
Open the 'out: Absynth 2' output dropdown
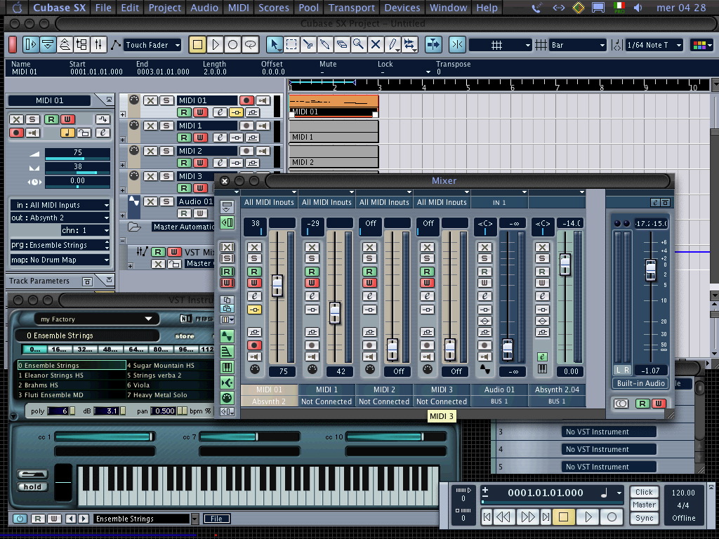[x=60, y=218]
